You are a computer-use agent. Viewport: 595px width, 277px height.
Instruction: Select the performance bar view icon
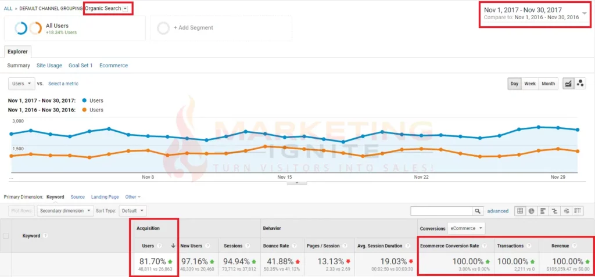click(542, 211)
